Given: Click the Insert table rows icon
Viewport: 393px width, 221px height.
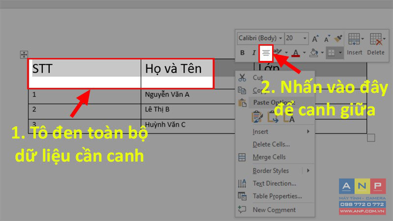Looking at the screenshot, I should coord(354,39).
